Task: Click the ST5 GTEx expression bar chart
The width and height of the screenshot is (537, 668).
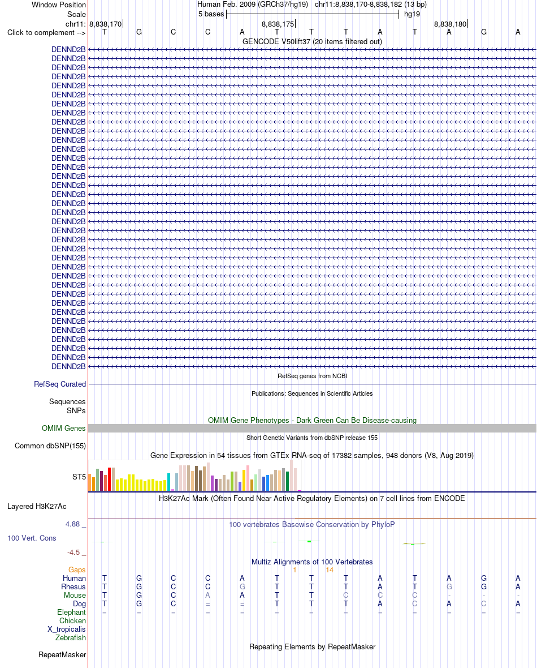Action: tap(194, 476)
